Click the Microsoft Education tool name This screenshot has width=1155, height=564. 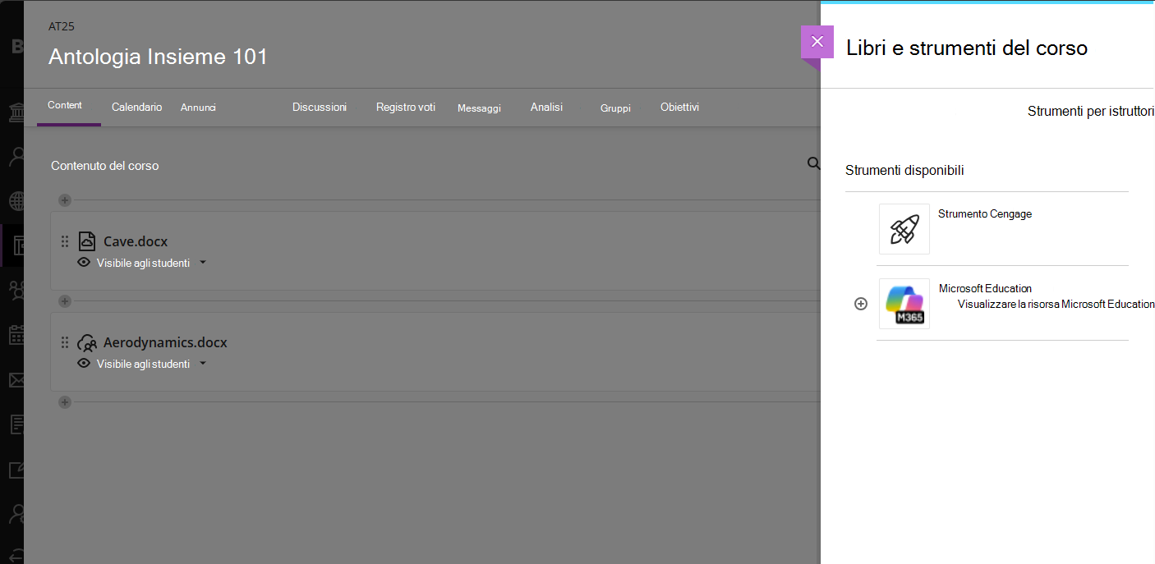click(x=985, y=288)
